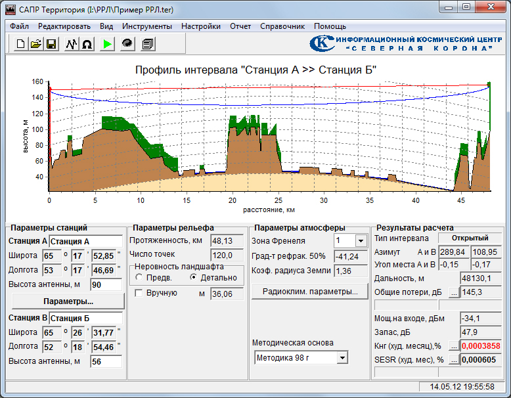The image size is (511, 398).
Task: Click ellipsis button next to Общие потери
Action: click(x=454, y=292)
